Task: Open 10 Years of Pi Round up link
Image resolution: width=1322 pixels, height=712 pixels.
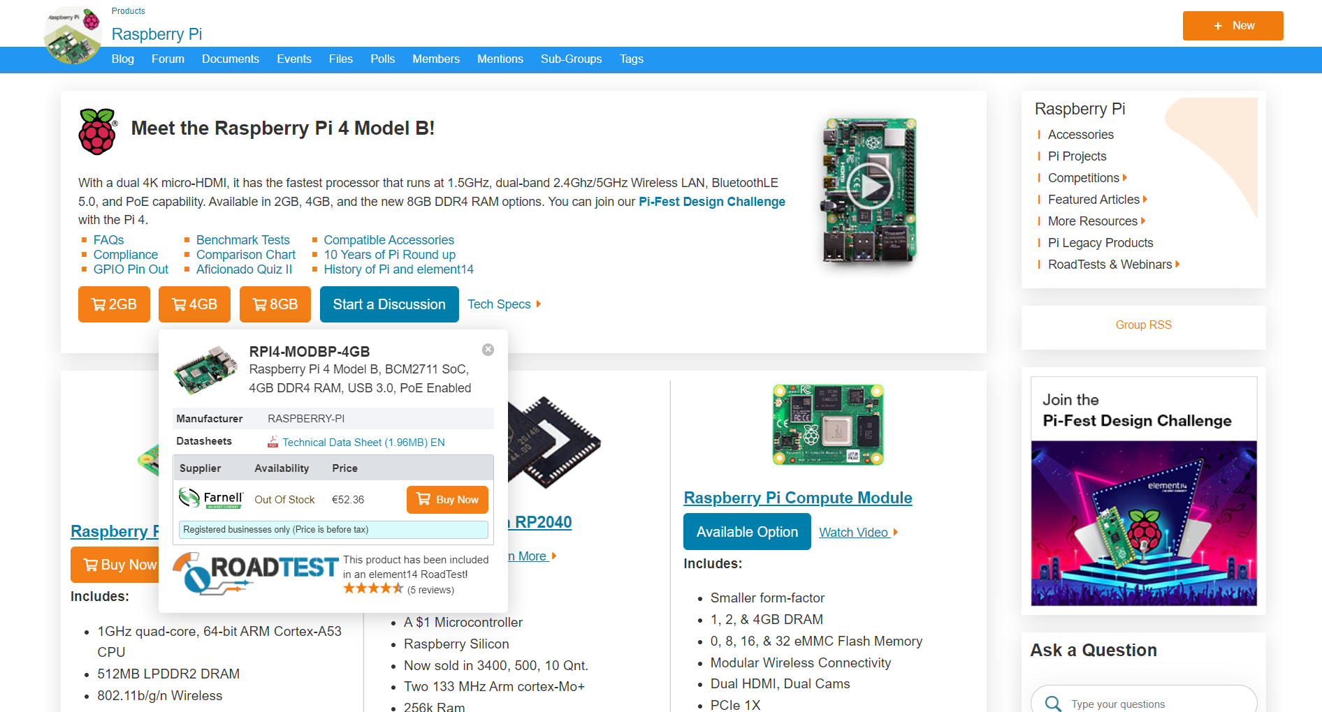Action: tap(389, 255)
